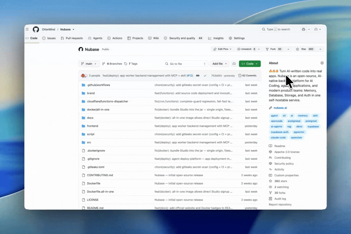This screenshot has width=351, height=234.
Task: Click the commit history clock icon
Action: (x=240, y=76)
